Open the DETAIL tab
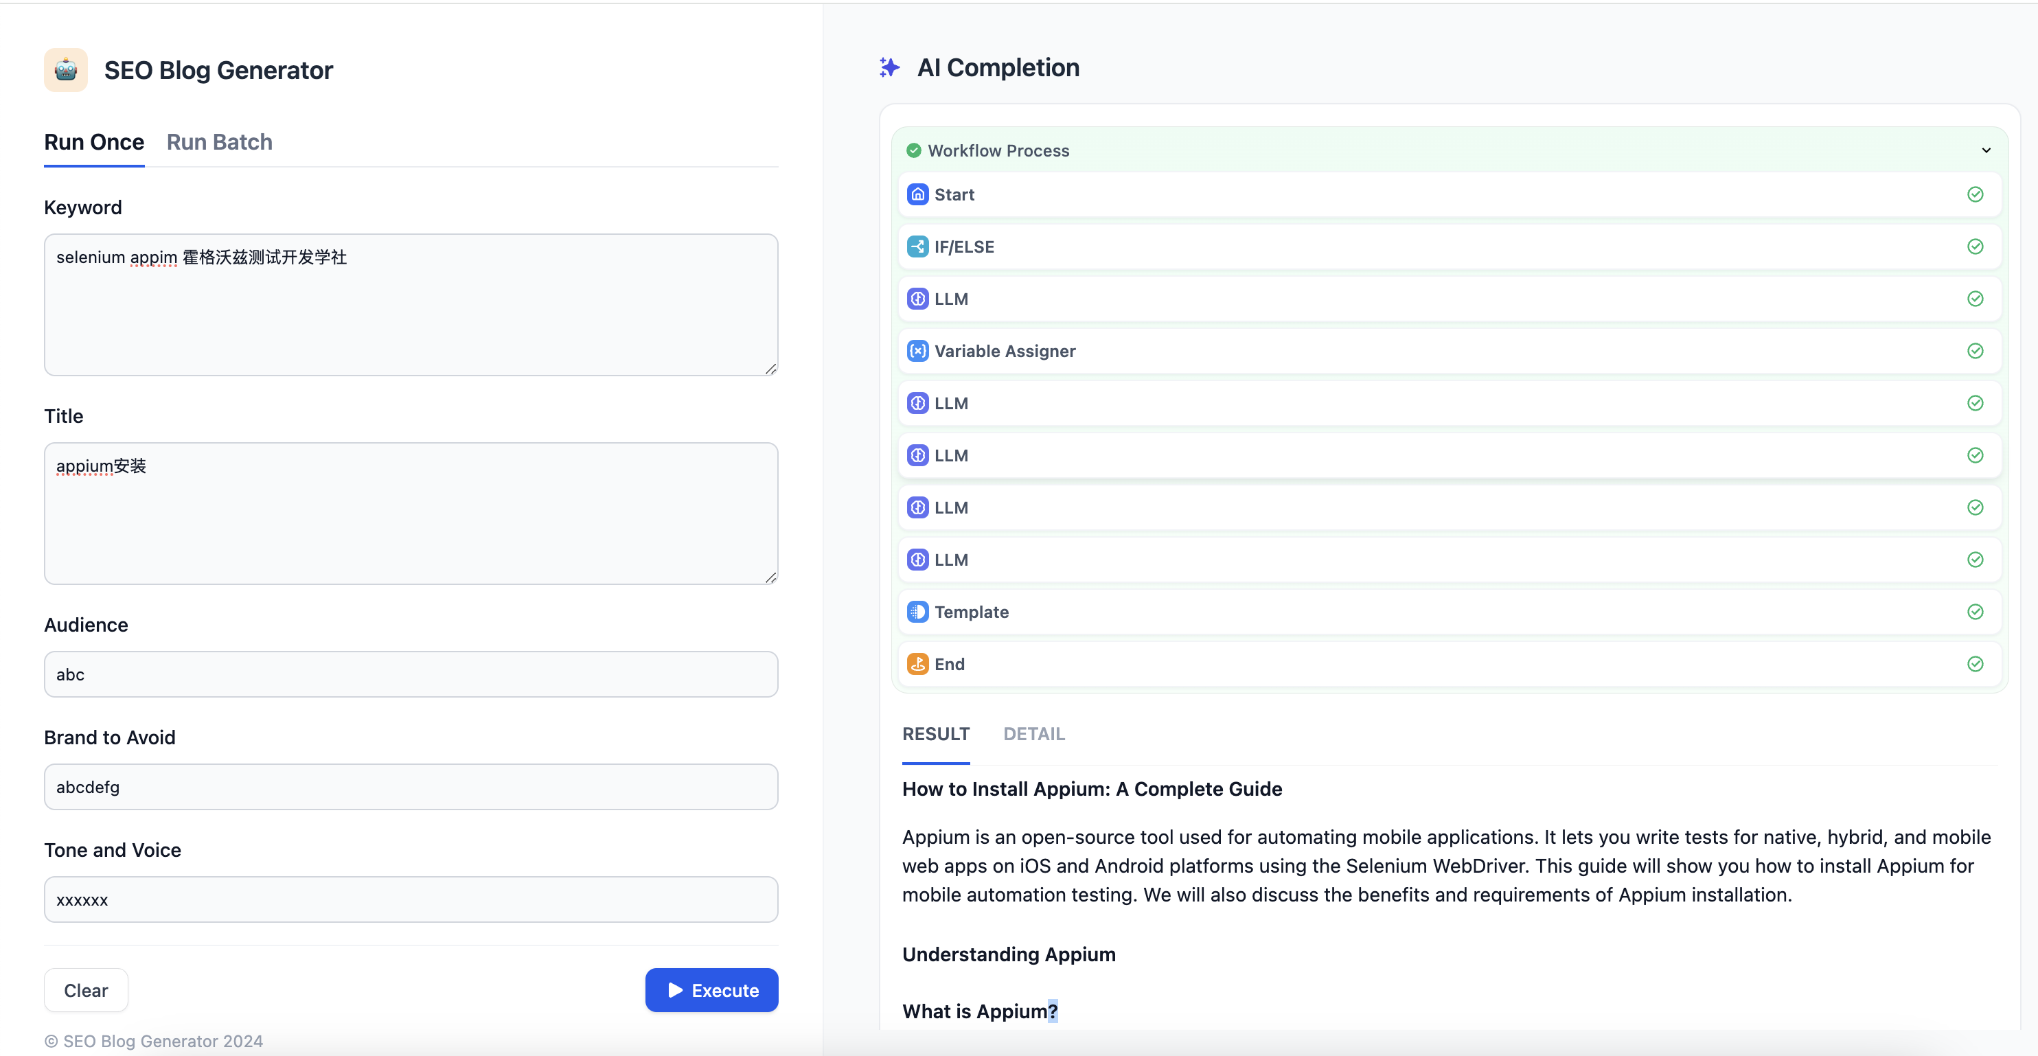This screenshot has height=1056, width=2038. (x=1033, y=734)
